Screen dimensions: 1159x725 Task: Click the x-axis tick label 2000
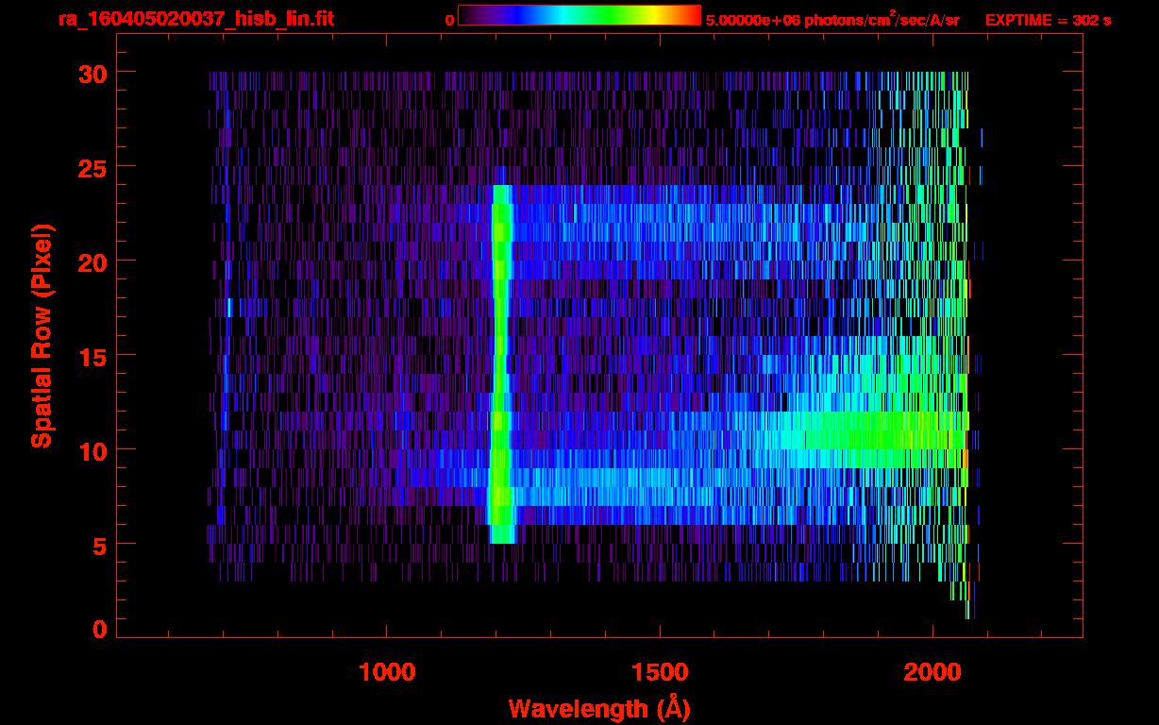932,671
